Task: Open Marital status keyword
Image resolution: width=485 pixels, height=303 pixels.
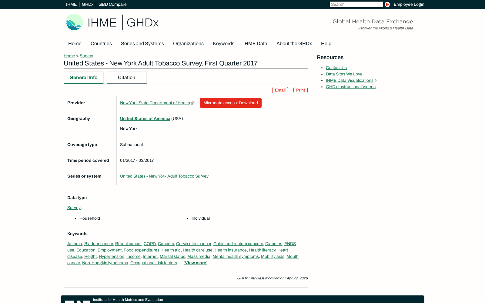Action: click(172, 256)
